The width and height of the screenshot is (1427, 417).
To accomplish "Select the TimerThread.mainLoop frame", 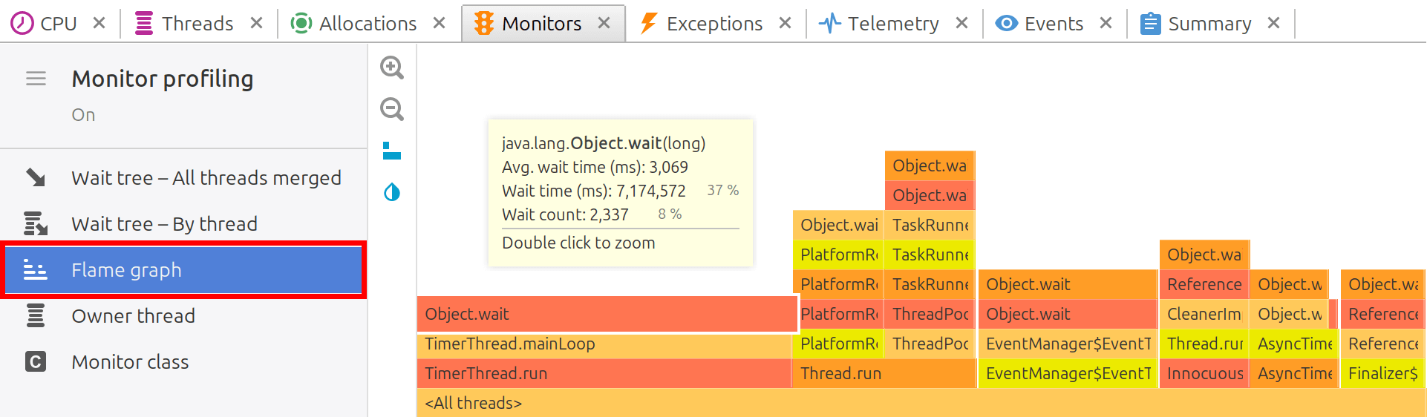I will coord(604,344).
